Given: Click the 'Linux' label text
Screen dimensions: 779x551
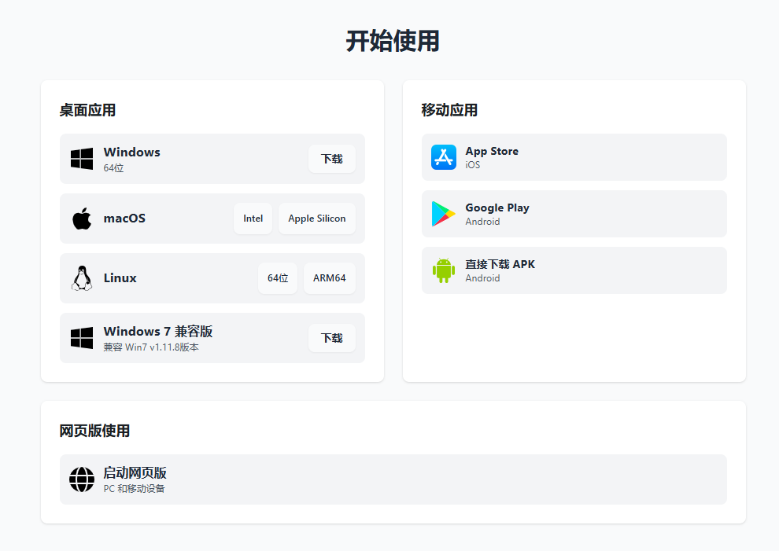Looking at the screenshot, I should (120, 278).
